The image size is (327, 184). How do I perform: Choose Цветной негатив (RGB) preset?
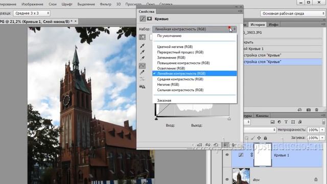[195, 47]
